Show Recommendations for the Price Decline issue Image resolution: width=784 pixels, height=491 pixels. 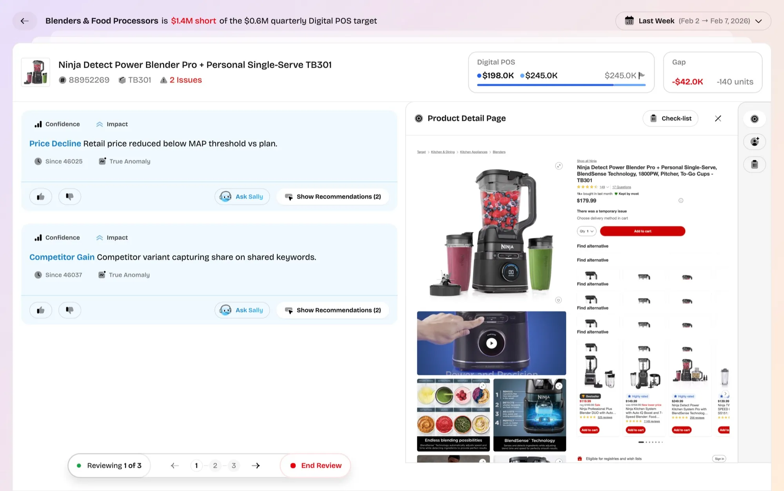[x=333, y=197]
